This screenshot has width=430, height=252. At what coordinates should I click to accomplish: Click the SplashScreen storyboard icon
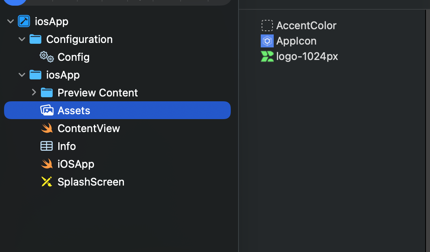coord(47,182)
